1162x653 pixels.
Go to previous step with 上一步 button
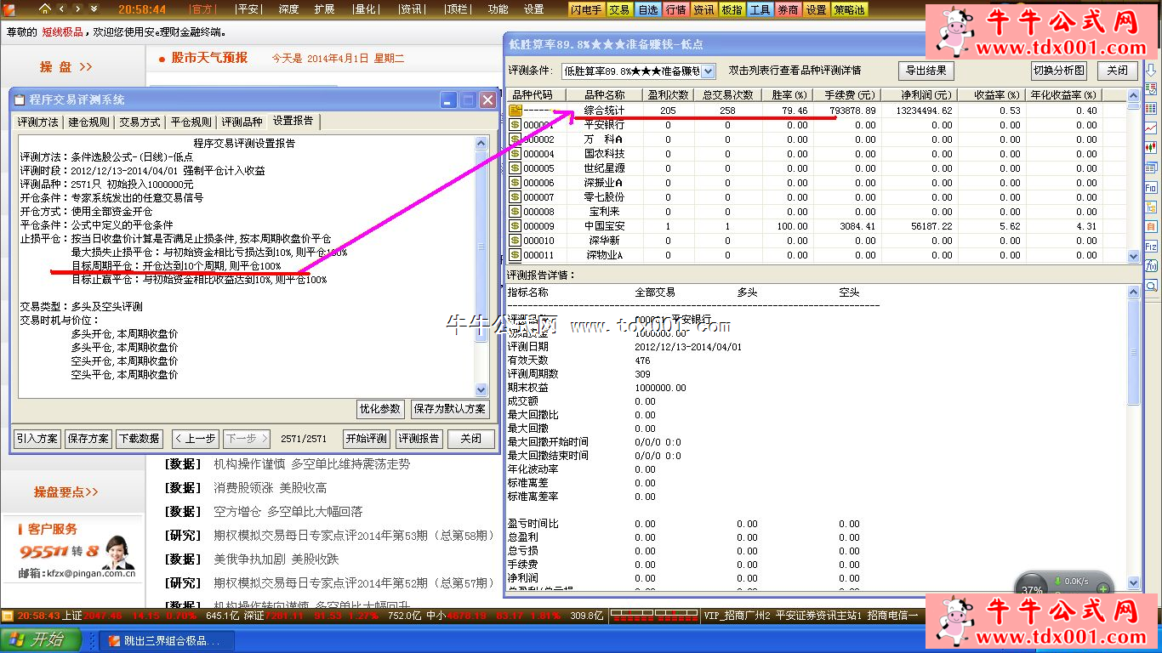[195, 439]
